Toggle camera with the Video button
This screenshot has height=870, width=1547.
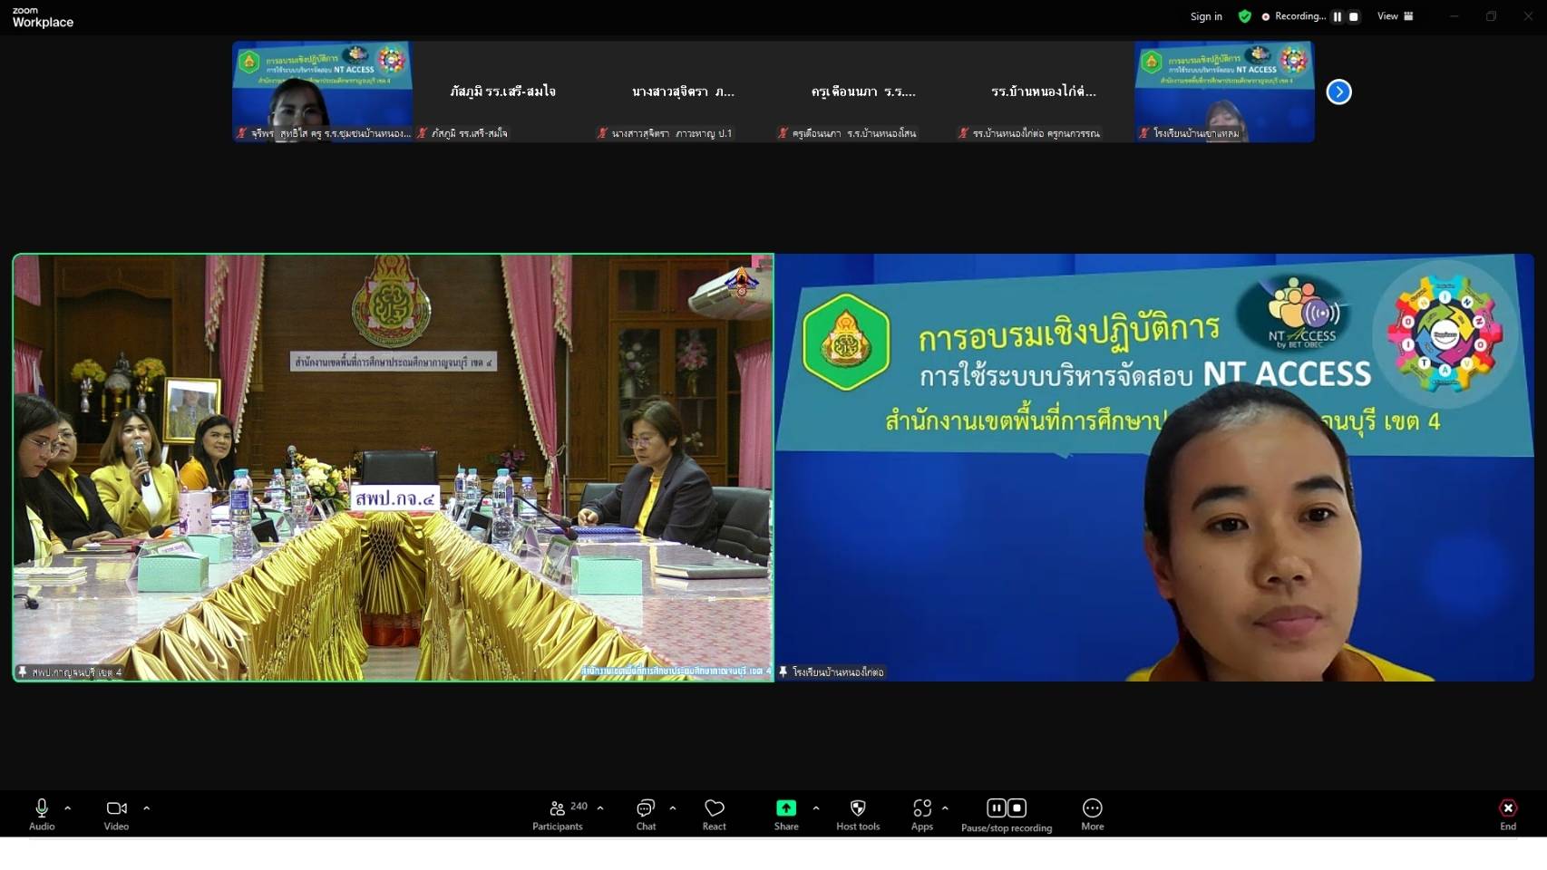116,813
